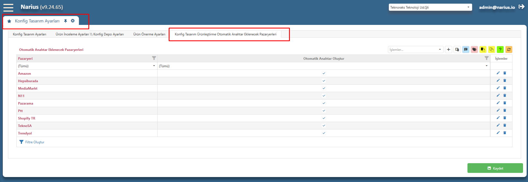Toggle Otomatik Anahtar checkbox for Ptt
528x182 pixels.
(x=324, y=111)
